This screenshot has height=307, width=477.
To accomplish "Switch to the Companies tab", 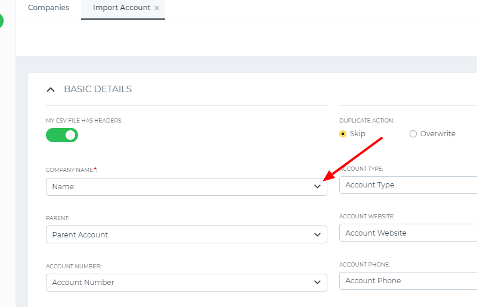I will (x=49, y=8).
